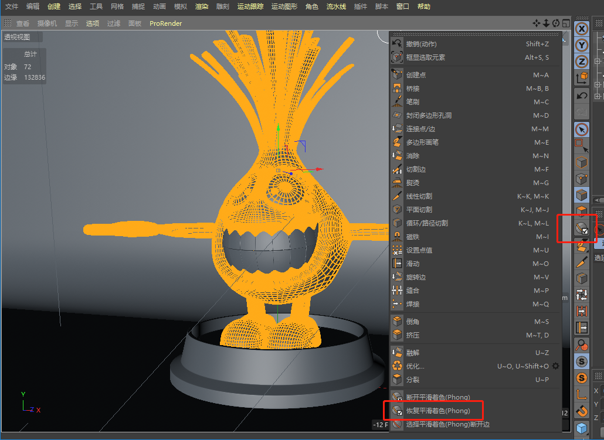The image size is (604, 440).
Task: Click the greyed redo icon
Action: coord(582,112)
